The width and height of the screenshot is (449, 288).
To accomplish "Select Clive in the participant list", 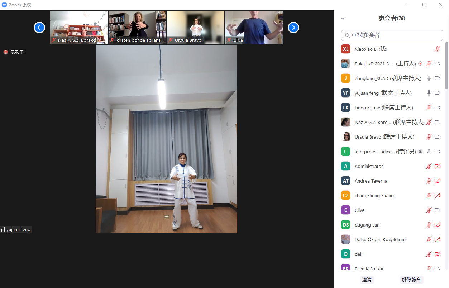I will (359, 210).
